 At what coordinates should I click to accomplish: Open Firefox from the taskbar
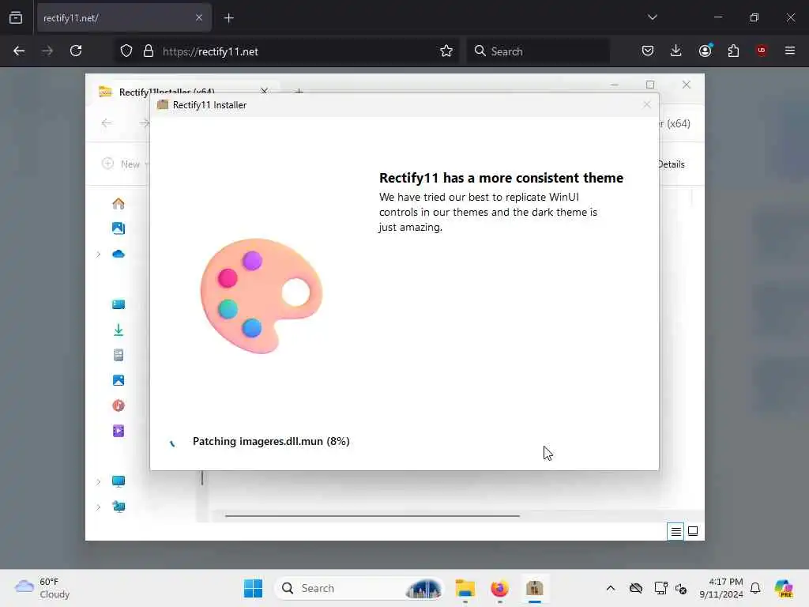(499, 588)
